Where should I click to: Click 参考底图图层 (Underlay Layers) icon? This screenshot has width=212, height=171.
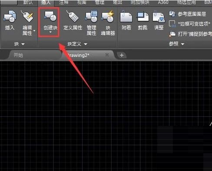click(172, 14)
